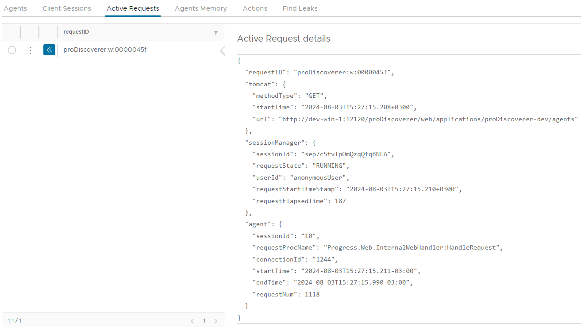This screenshot has height=327, width=581.
Task: Click the proDiscoverer:w:0000045f request row text
Action: pyautogui.click(x=105, y=50)
